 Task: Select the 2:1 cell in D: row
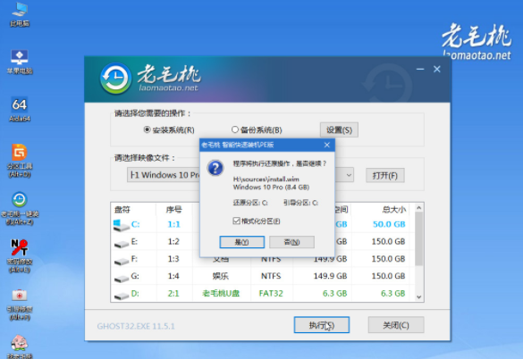173,294
